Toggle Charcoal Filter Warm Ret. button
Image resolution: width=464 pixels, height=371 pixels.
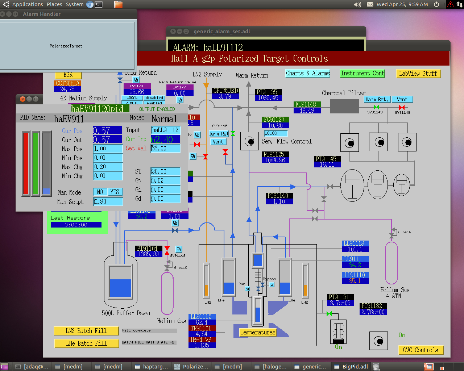(377, 99)
